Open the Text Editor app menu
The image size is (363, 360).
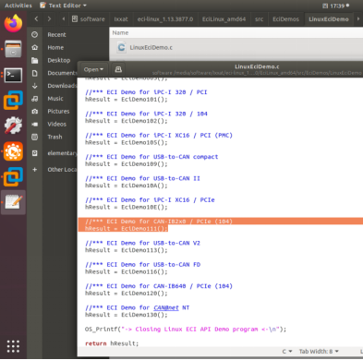point(64,6)
